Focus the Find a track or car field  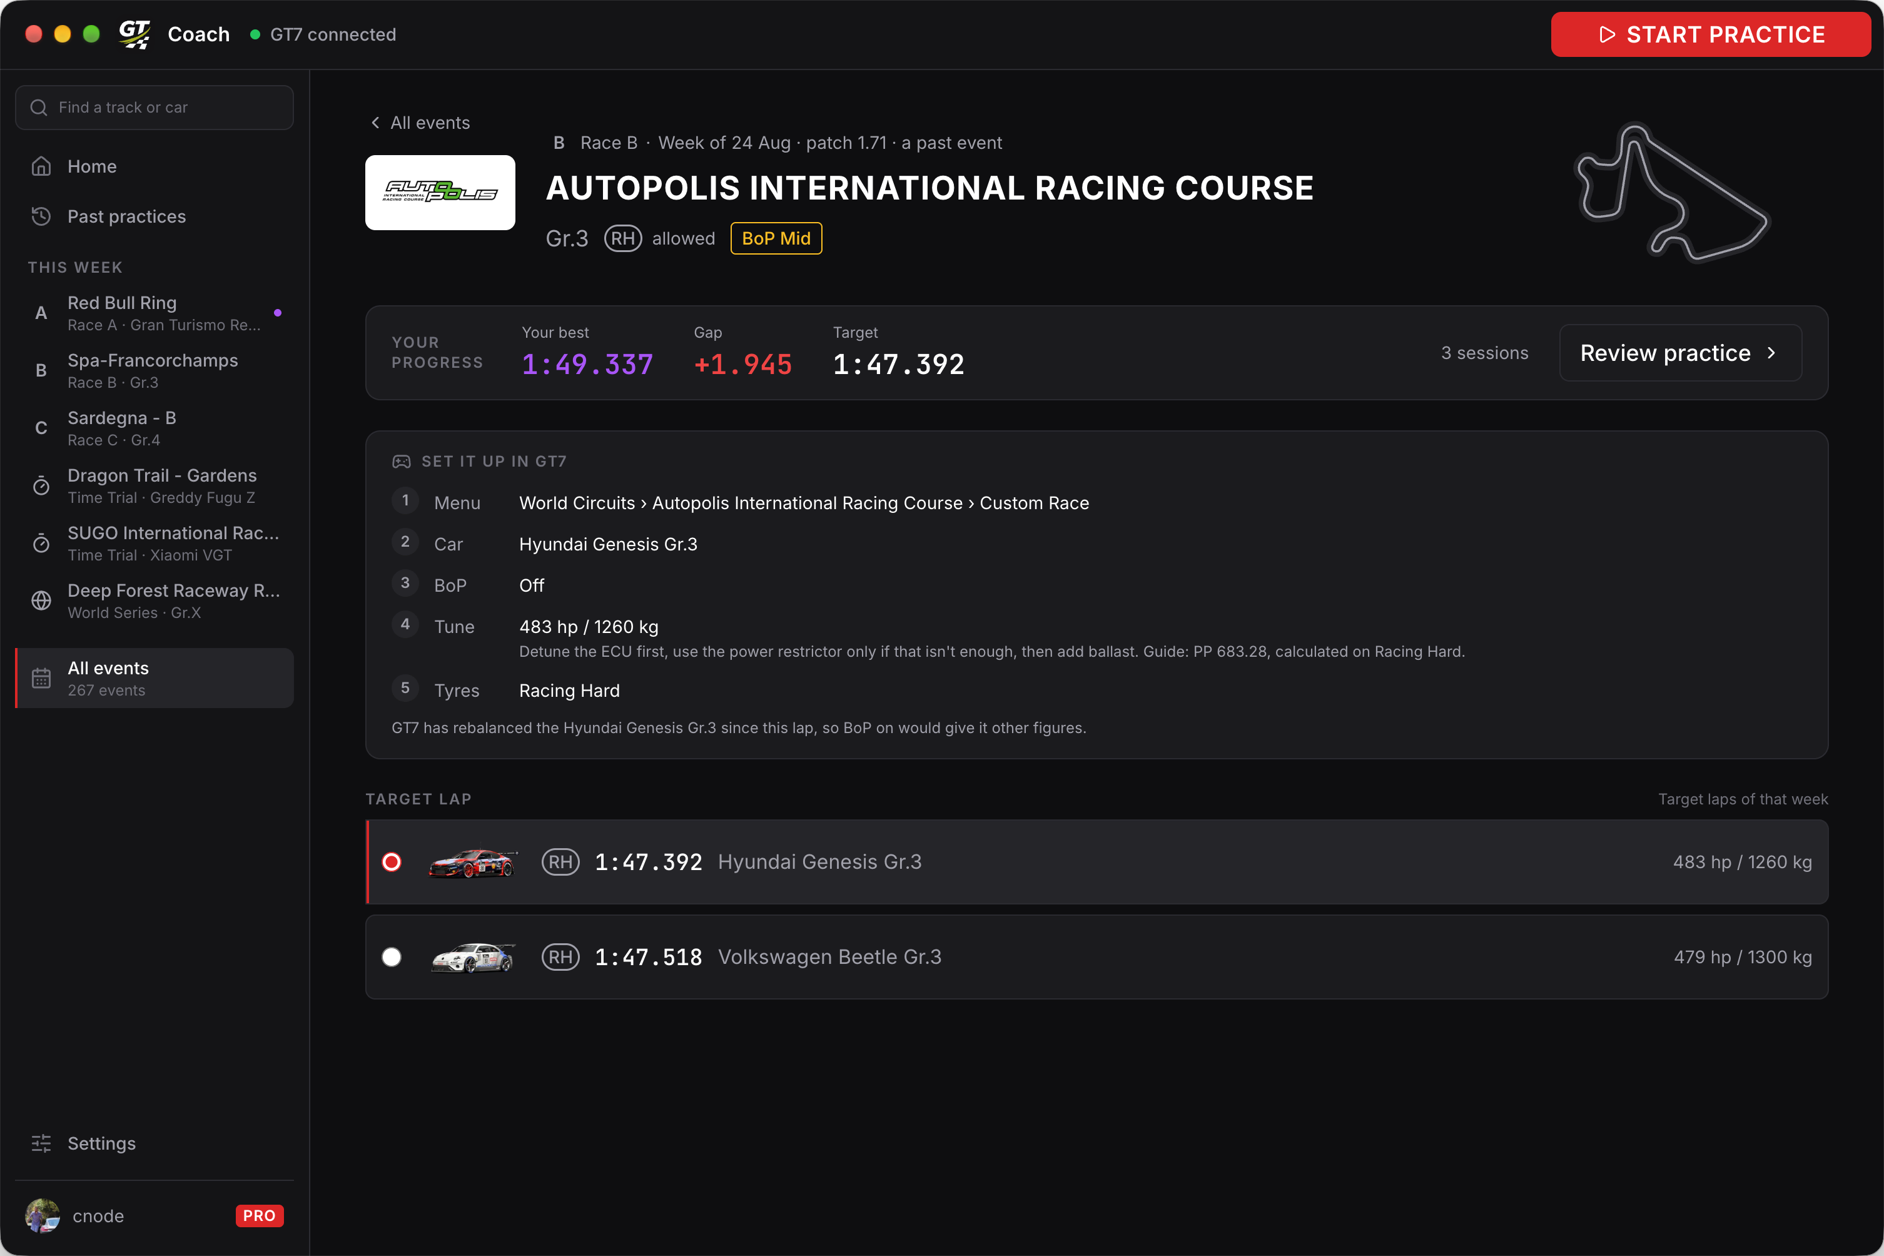[154, 108]
